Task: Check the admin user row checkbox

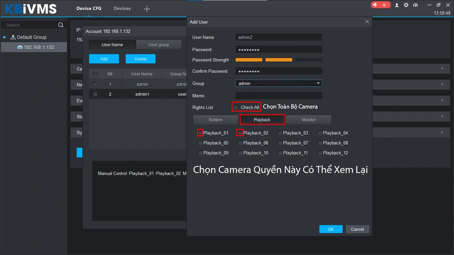Action: pyautogui.click(x=95, y=84)
